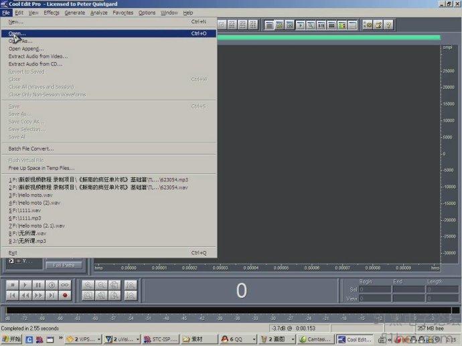Choose Exit in the File menu
462x346 pixels.
coord(108,253)
